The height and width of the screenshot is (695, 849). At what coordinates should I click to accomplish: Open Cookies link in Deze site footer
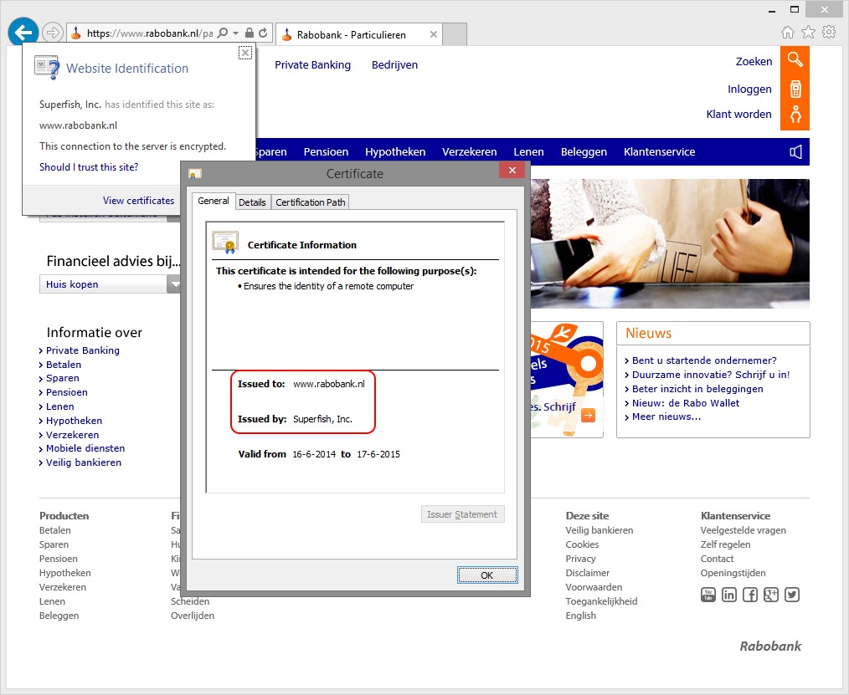coord(582,544)
